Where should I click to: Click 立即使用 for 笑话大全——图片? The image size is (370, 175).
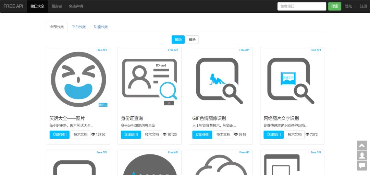coord(60,135)
